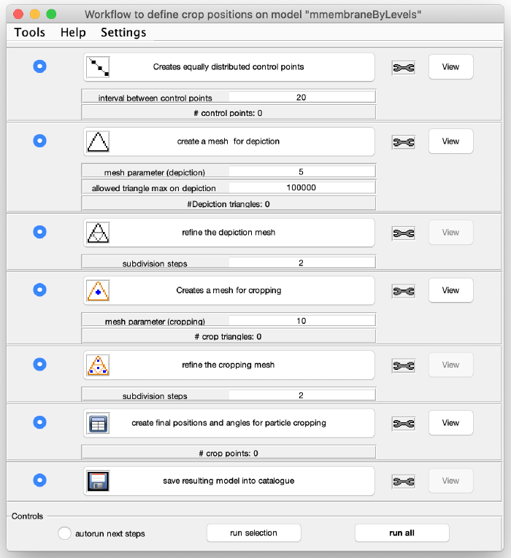Select radio button for control points step
This screenshot has width=511, height=558.
pyautogui.click(x=40, y=66)
